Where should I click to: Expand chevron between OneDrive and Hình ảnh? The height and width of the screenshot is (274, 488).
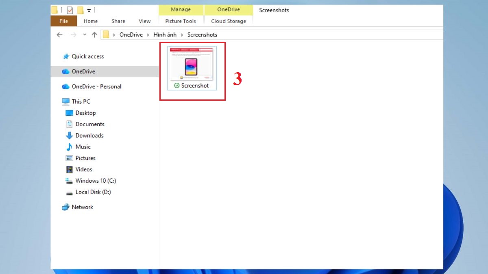(x=148, y=35)
